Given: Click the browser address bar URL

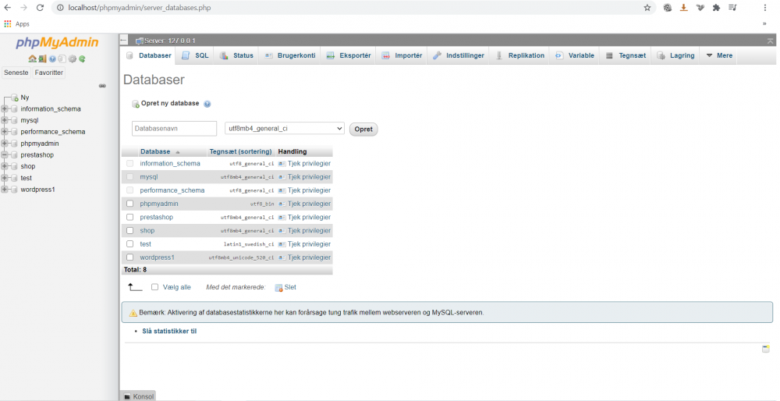Looking at the screenshot, I should tap(140, 8).
